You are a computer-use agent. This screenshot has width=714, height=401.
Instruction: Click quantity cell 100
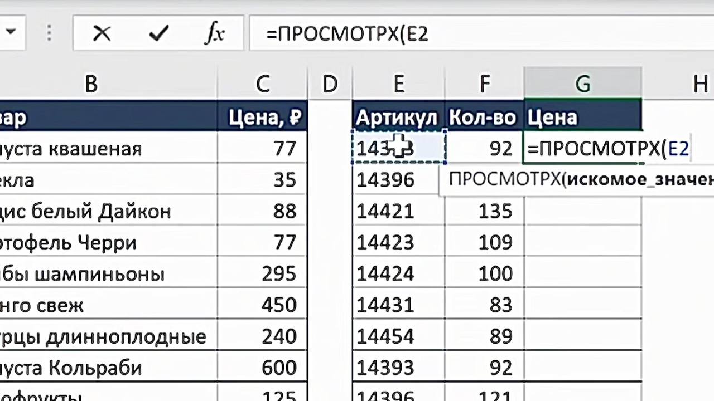(484, 273)
